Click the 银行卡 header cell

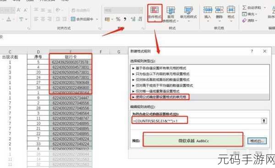(x=71, y=57)
